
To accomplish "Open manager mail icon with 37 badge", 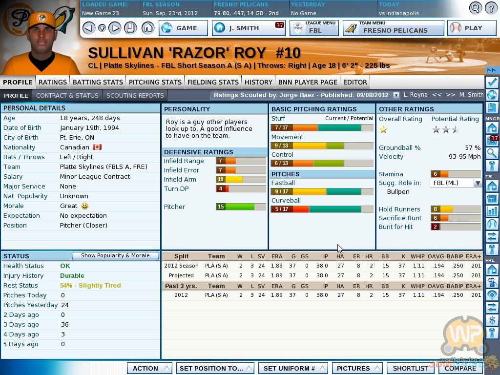I will point(492,141).
